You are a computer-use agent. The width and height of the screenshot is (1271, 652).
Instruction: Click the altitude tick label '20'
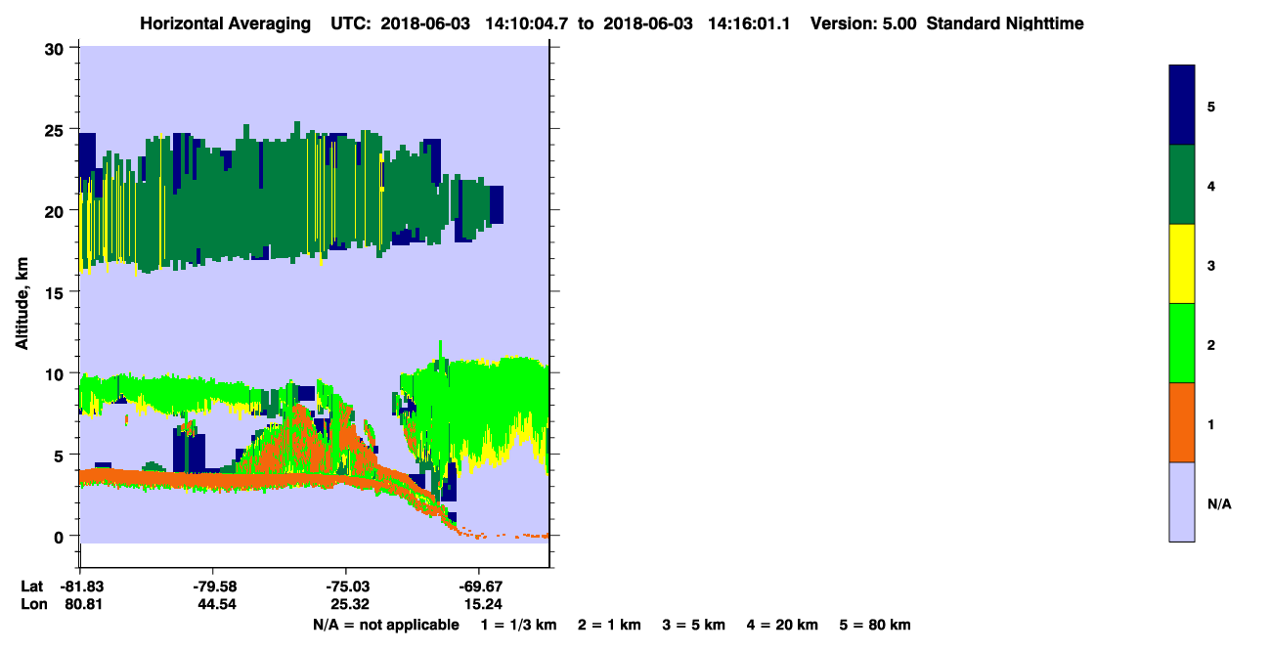[x=57, y=210]
